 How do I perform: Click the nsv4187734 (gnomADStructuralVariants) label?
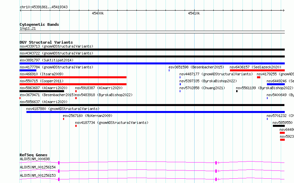(x=112, y=123)
